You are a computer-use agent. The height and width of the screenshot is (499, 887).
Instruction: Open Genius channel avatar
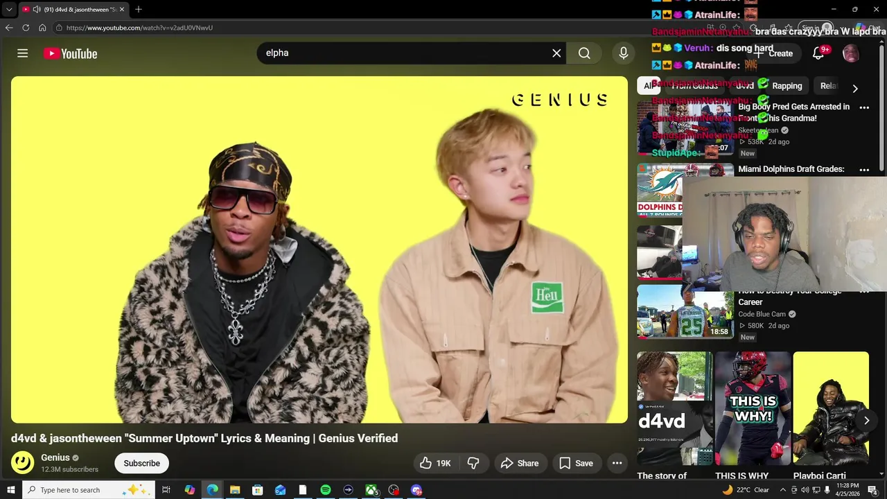[x=22, y=462]
